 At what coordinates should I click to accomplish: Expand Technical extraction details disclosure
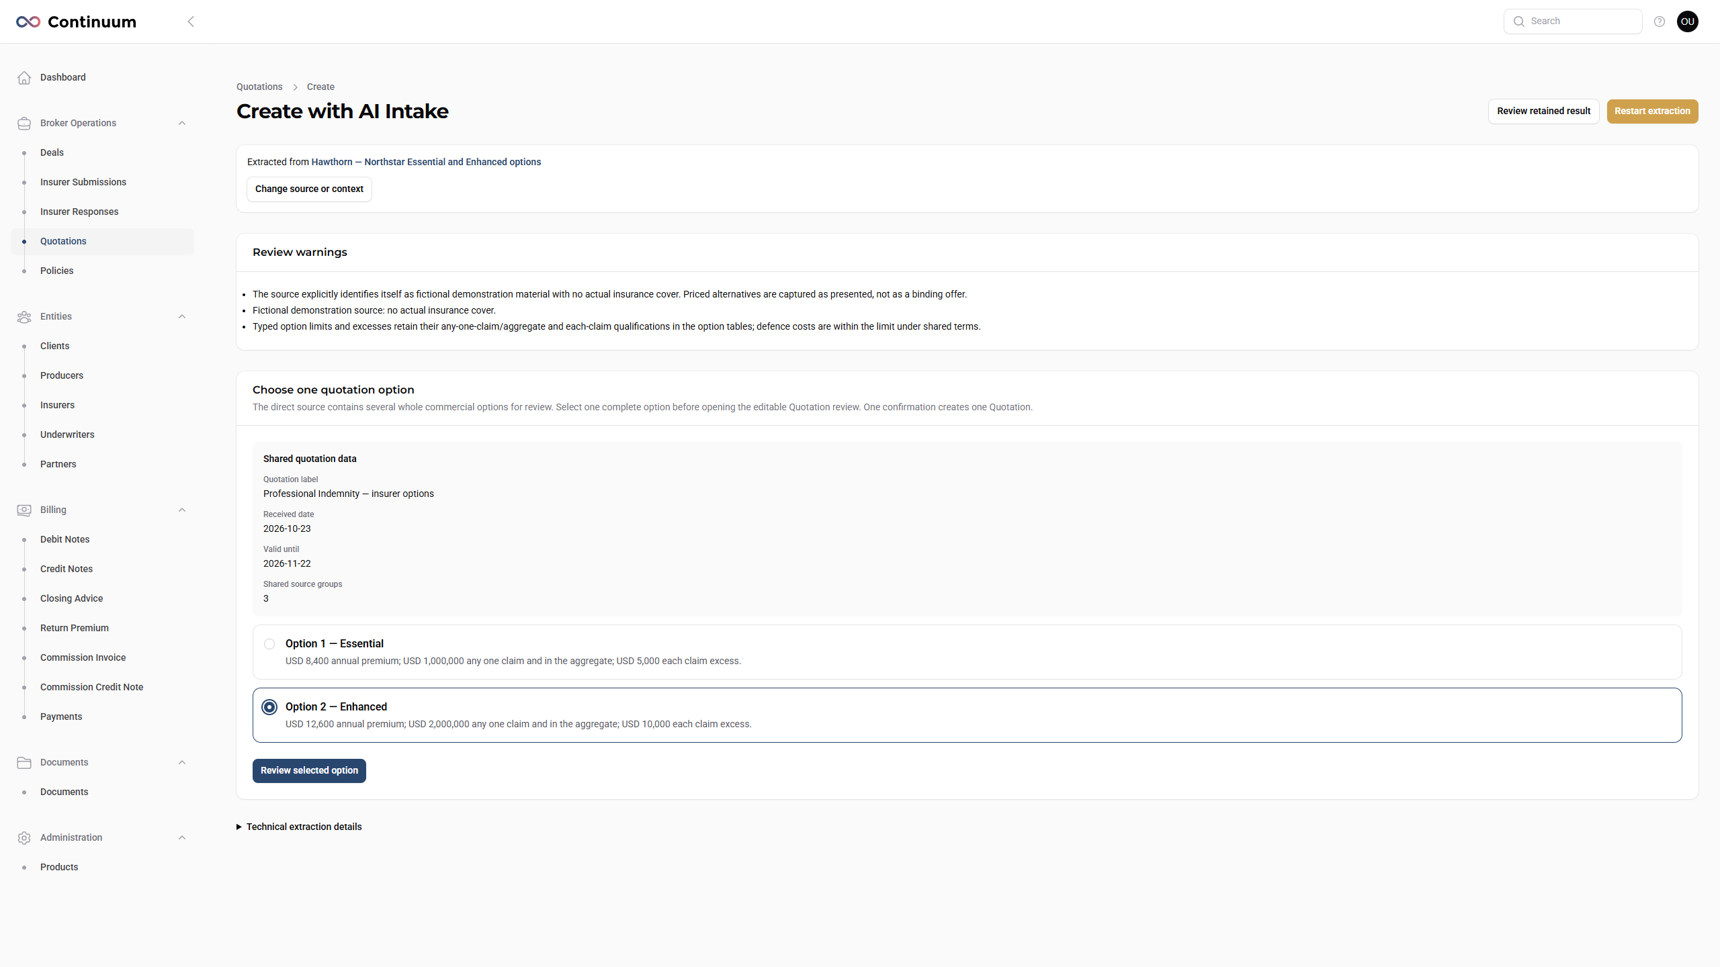[x=299, y=827]
